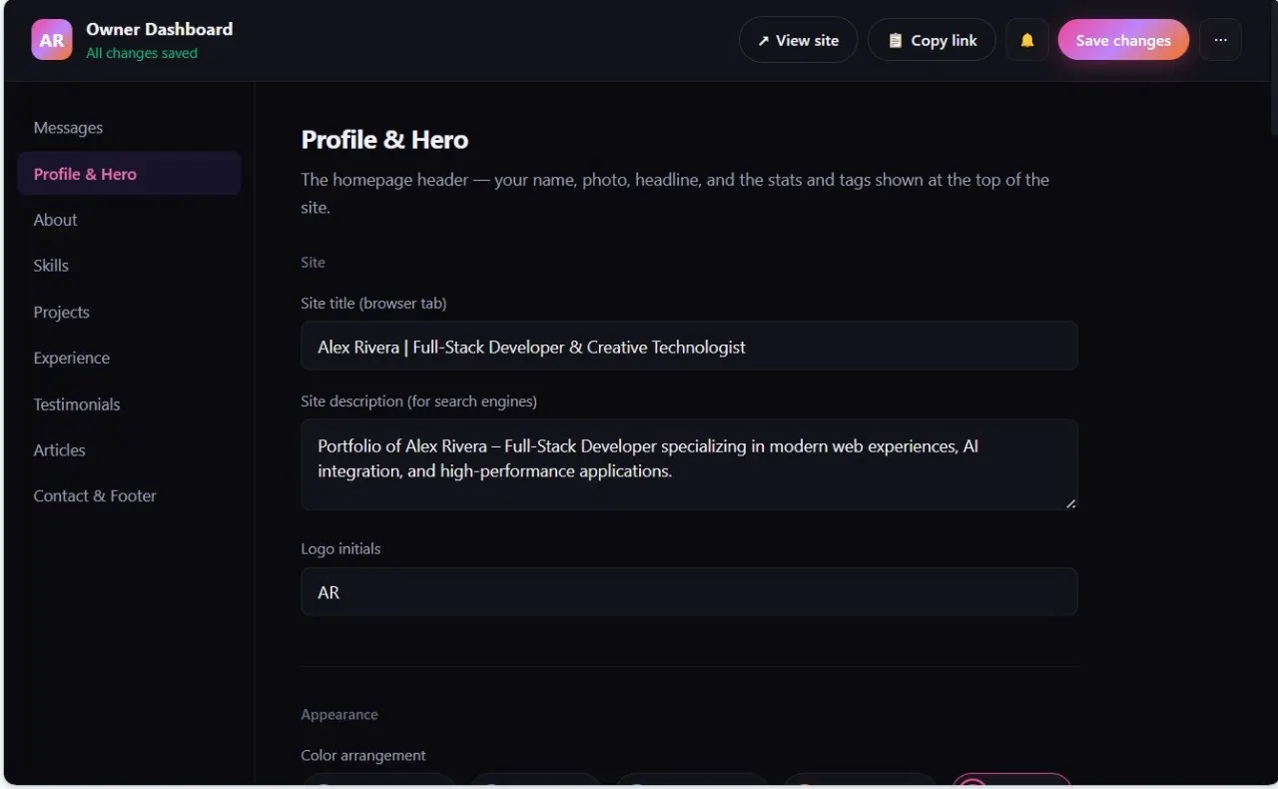
Task: Click the "Profile & Hero" page heading
Action: point(384,140)
